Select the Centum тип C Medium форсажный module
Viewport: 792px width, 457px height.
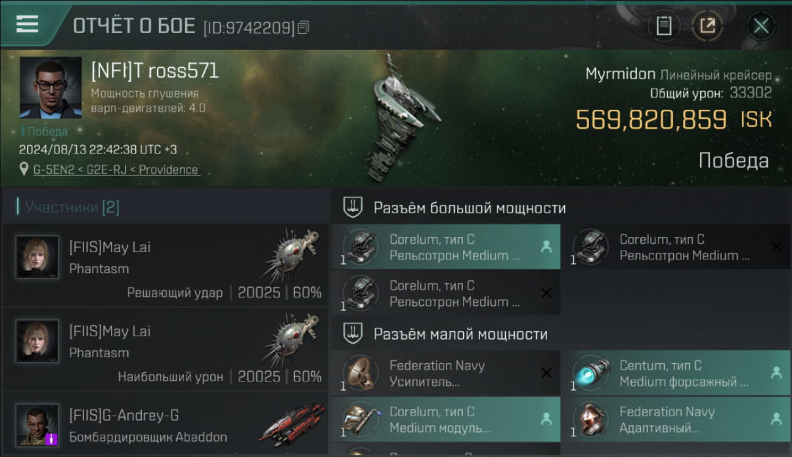tap(675, 374)
